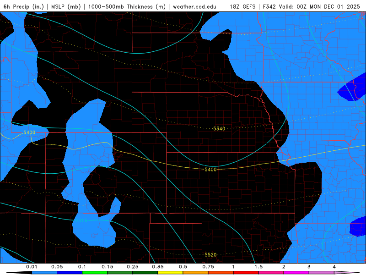
Task: Click the 0.75 legend value
Action: [x=208, y=267]
